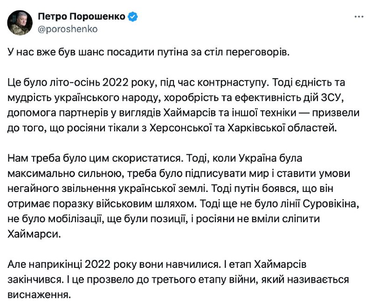Click the display name Петро Порошенко

pos(82,17)
